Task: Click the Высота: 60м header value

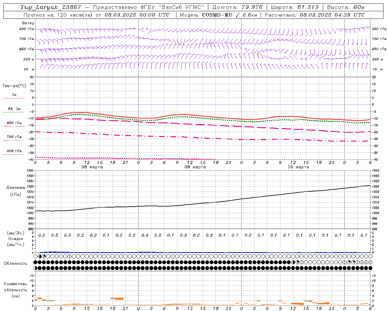Action: tap(346, 7)
